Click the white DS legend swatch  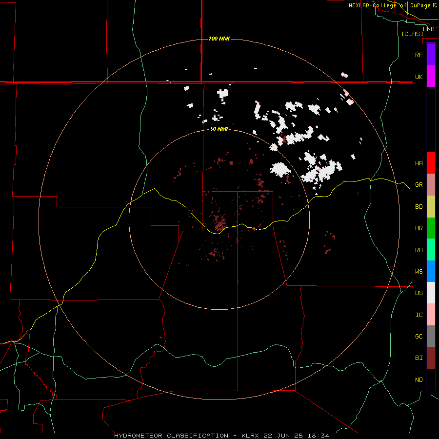pos(431,293)
